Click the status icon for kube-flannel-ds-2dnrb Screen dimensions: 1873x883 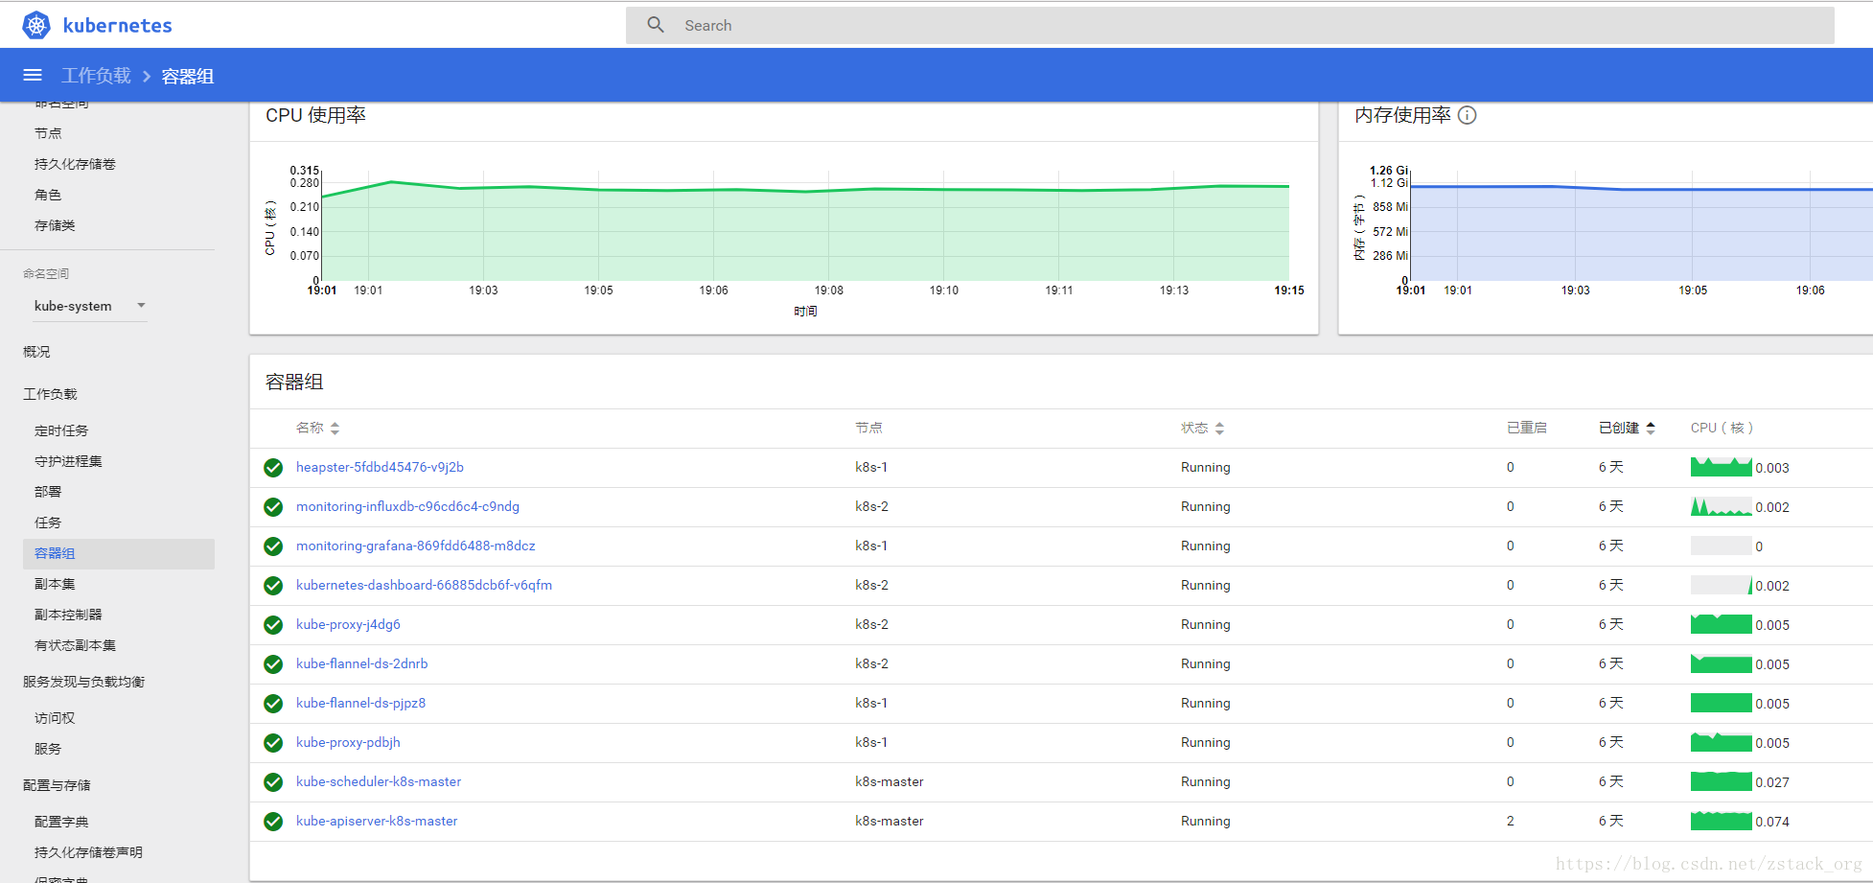[273, 664]
